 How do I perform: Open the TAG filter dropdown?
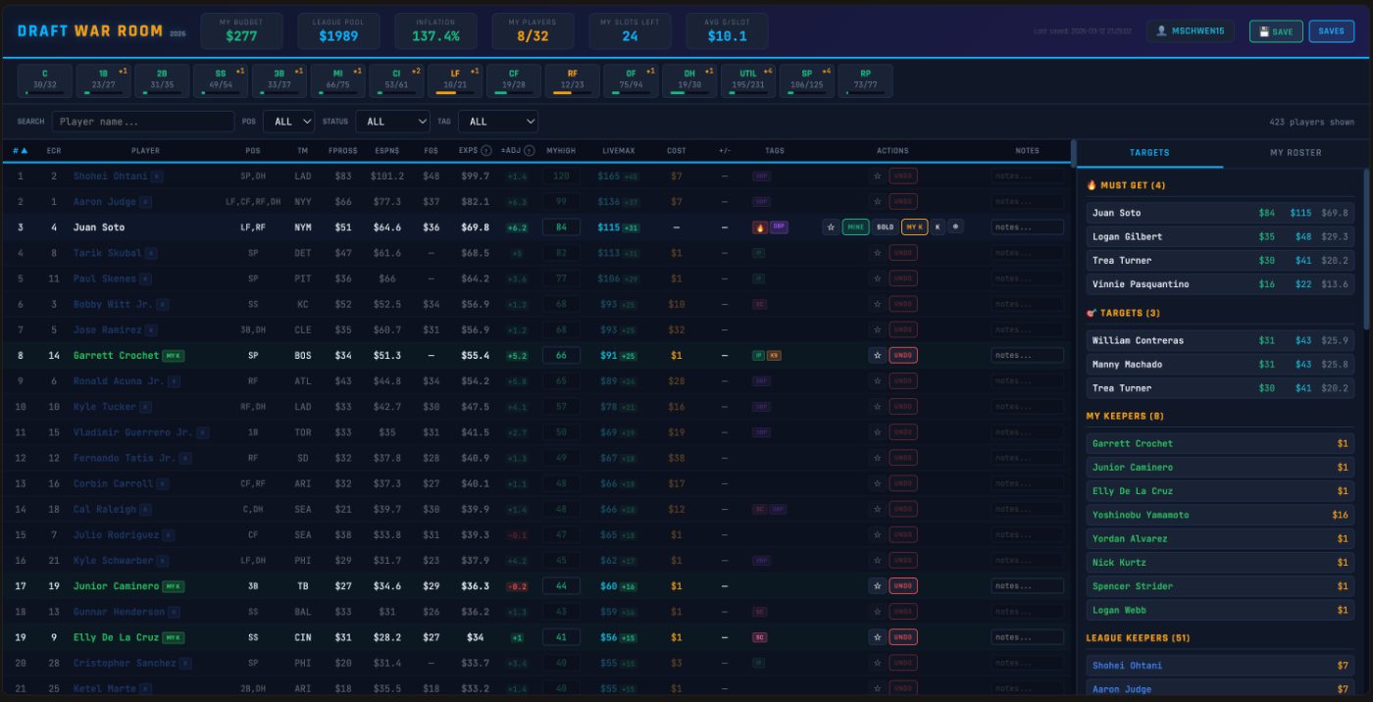coord(500,122)
